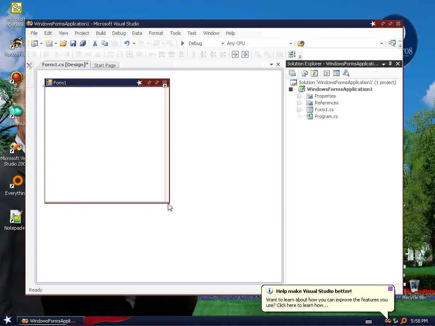Viewport: 435px width, 326px height.
Task: Click the Open File folder icon
Action: point(63,43)
